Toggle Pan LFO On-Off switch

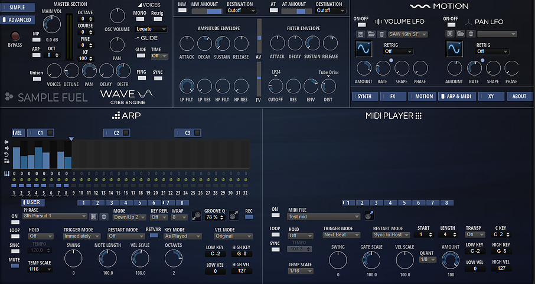point(451,25)
